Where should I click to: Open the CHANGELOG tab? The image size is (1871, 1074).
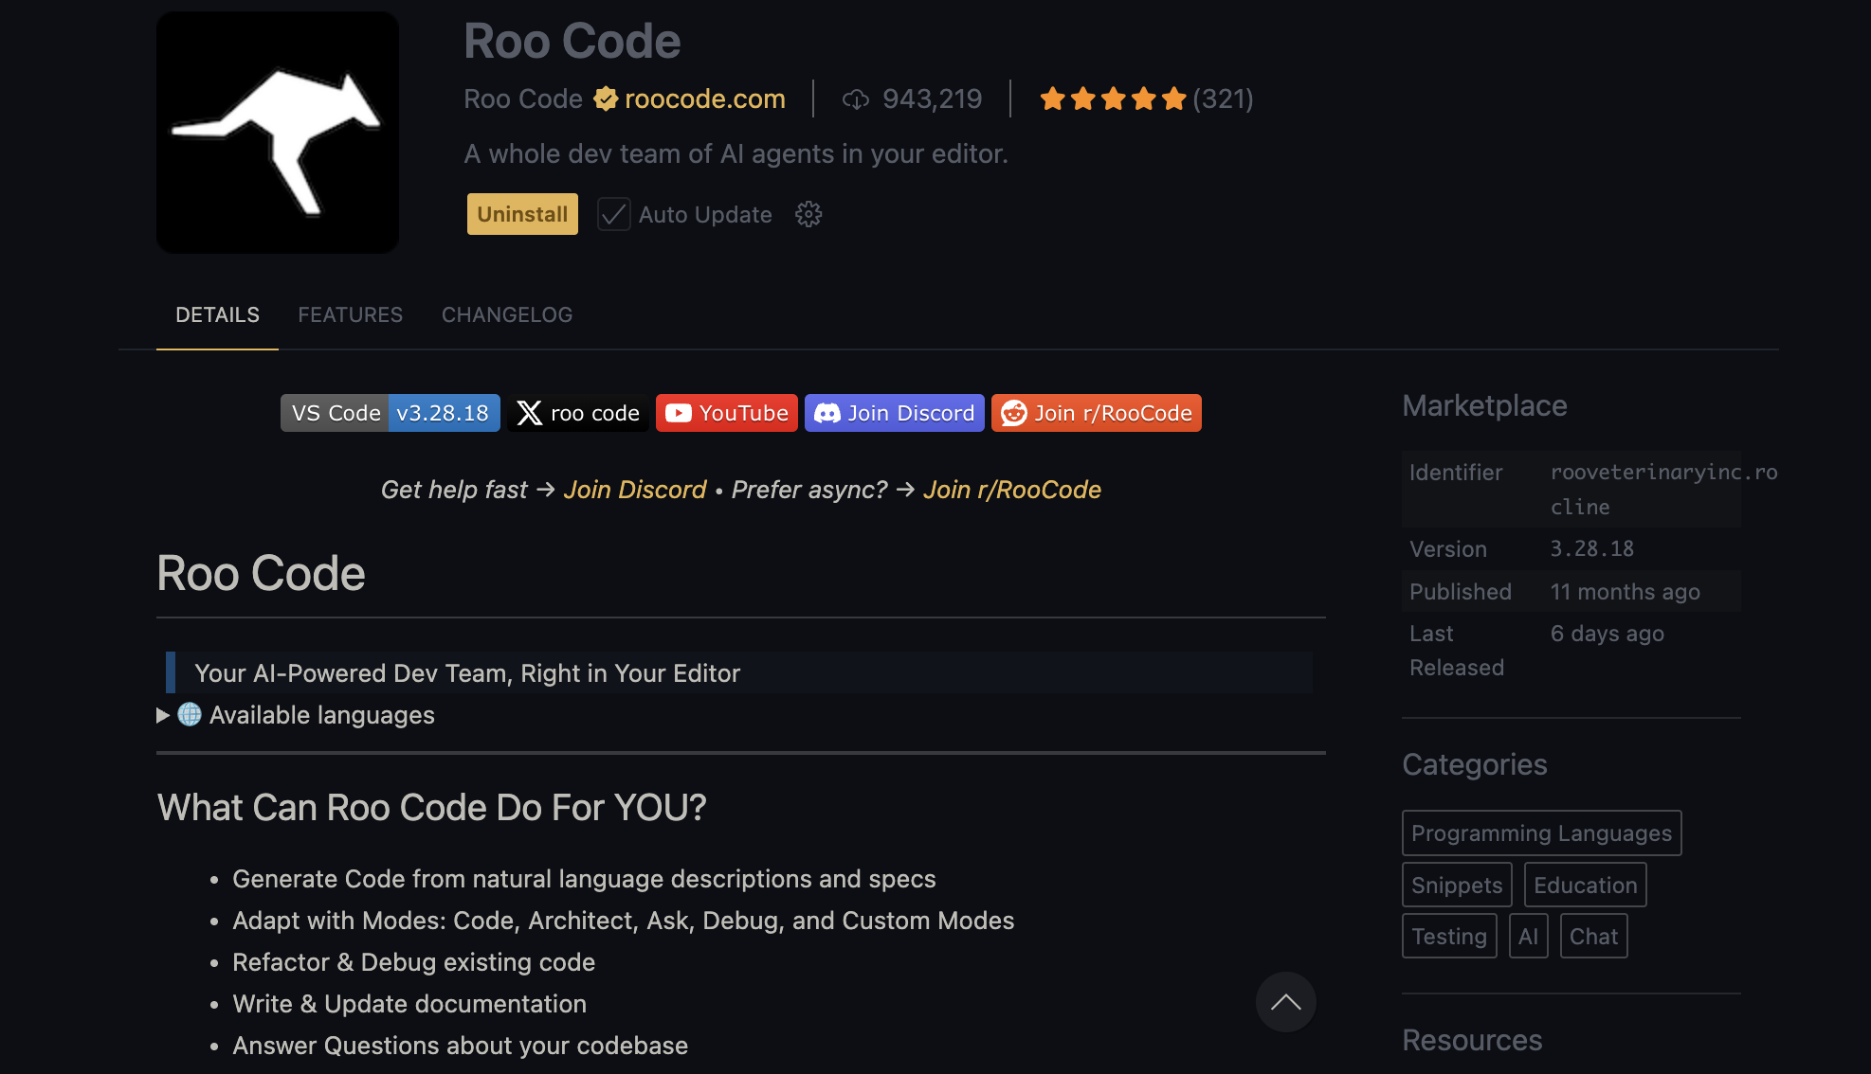coord(507,314)
